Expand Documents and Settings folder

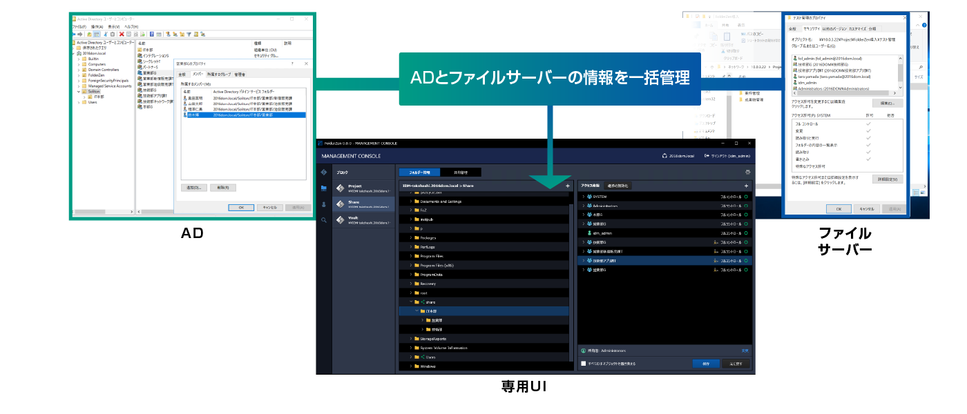click(x=411, y=201)
